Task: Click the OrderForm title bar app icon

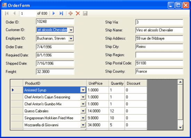Action: 5,5
